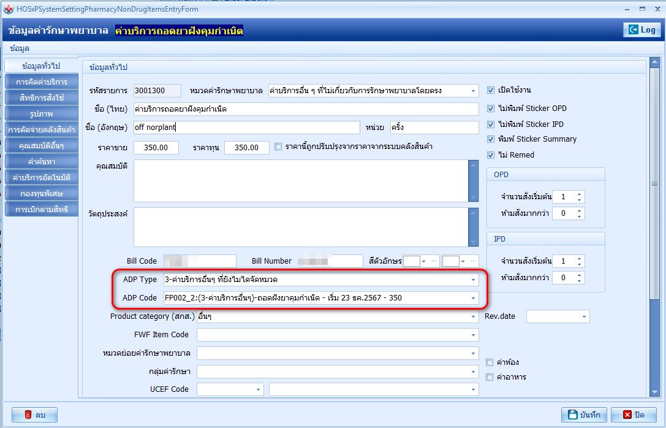This screenshot has width=666, height=428.
Task: Toggle the ราคานี้ถูกปรับปรุงจากระบบคลังสินค้า checkbox
Action: (278, 147)
